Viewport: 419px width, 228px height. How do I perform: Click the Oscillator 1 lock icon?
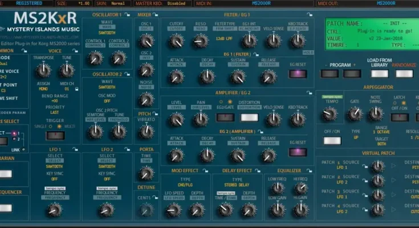coord(127,14)
